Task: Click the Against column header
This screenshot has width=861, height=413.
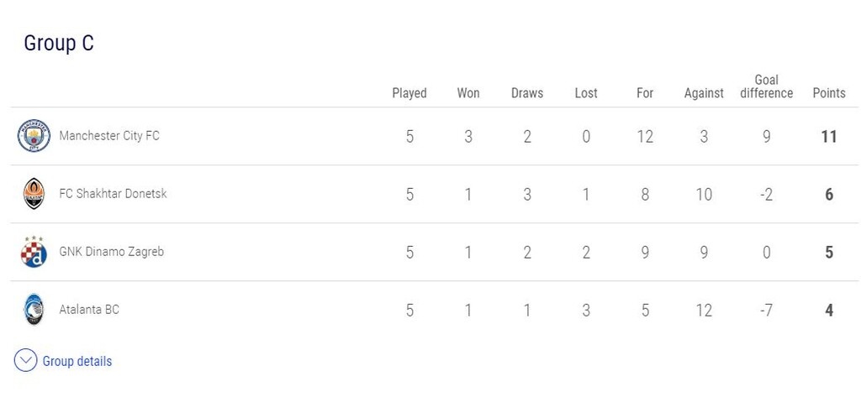Action: pyautogui.click(x=704, y=93)
